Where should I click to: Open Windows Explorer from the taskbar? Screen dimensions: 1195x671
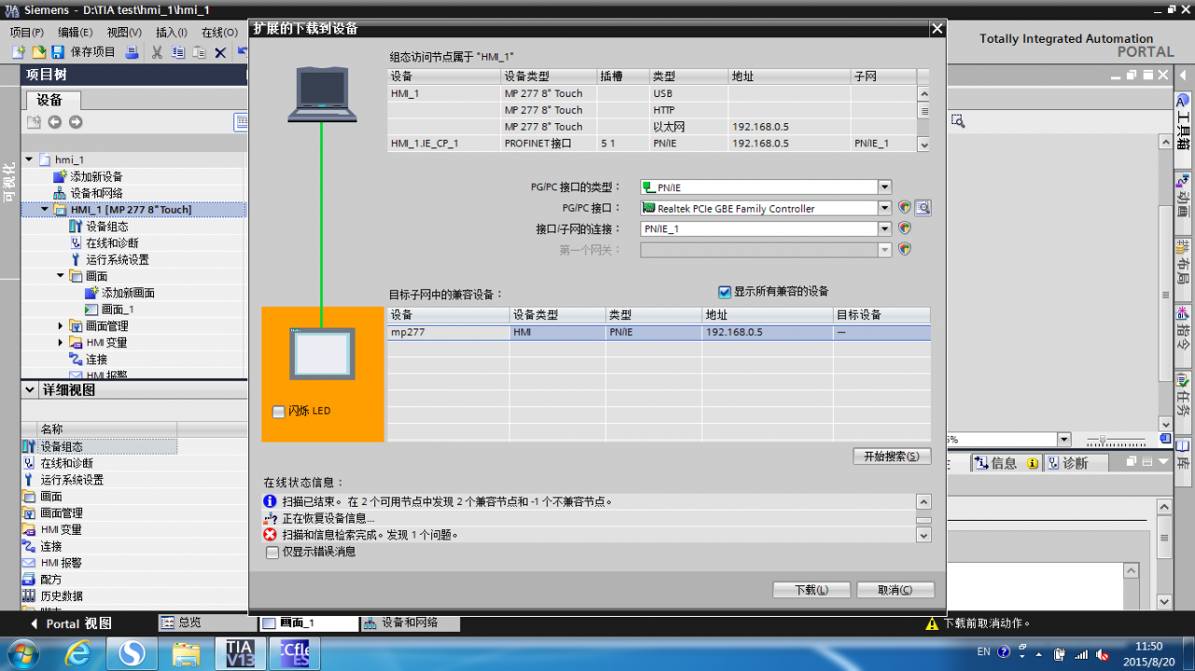(186, 653)
